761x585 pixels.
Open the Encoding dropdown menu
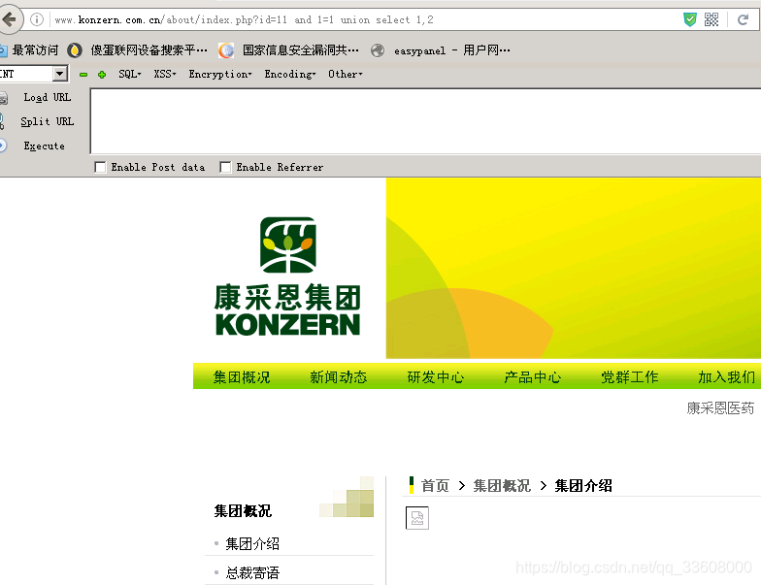pyautogui.click(x=290, y=74)
